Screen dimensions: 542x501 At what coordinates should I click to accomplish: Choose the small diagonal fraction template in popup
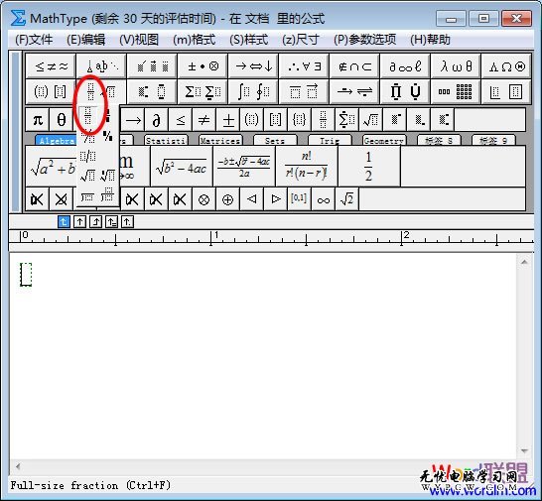[x=108, y=137]
